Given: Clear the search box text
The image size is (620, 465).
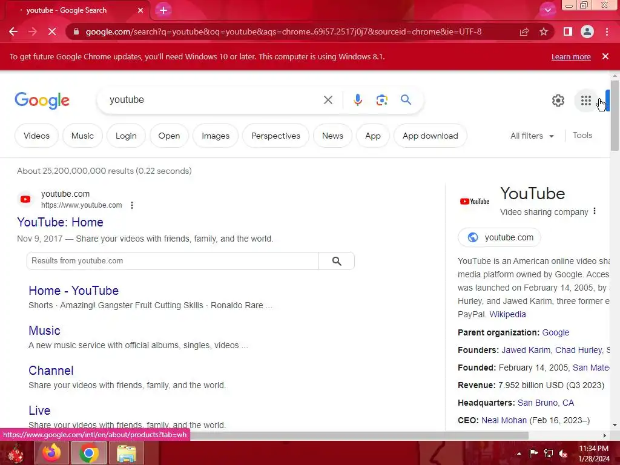Looking at the screenshot, I should coord(328,100).
